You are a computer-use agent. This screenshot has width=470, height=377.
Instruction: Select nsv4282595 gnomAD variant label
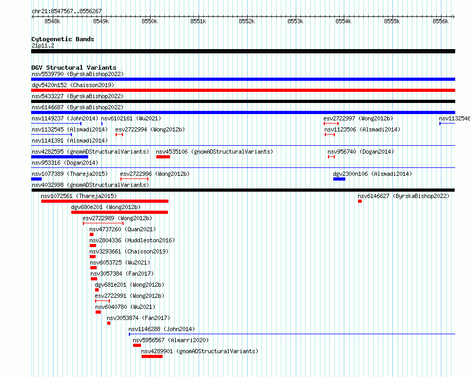(90, 152)
